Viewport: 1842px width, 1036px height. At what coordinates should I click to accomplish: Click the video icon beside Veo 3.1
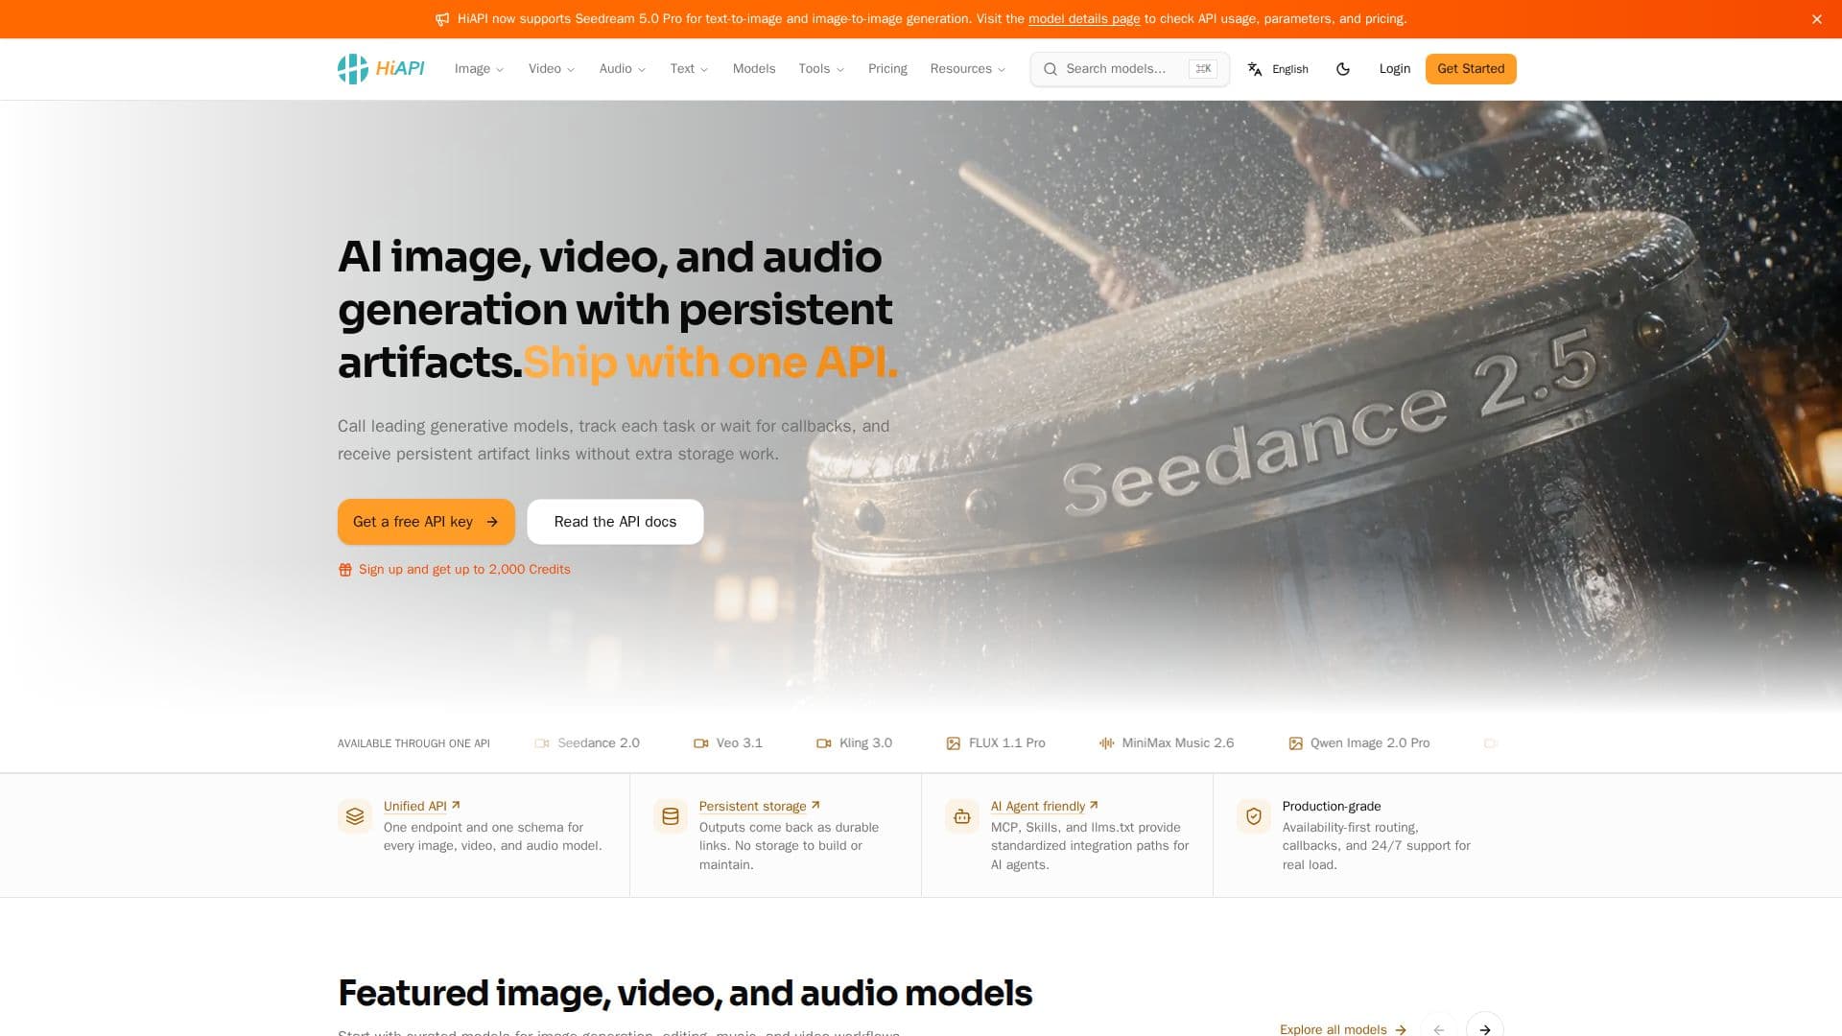pyautogui.click(x=700, y=743)
